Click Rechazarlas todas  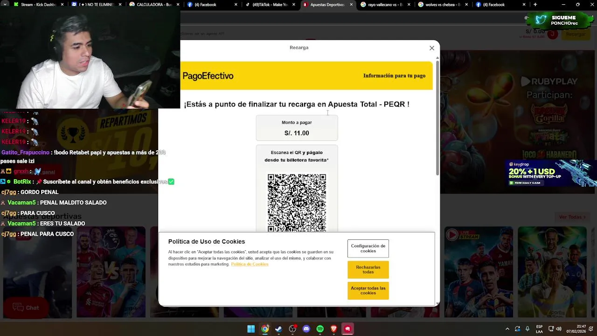[368, 270]
